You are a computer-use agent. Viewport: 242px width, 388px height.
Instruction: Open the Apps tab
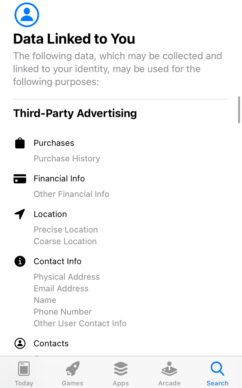121,373
